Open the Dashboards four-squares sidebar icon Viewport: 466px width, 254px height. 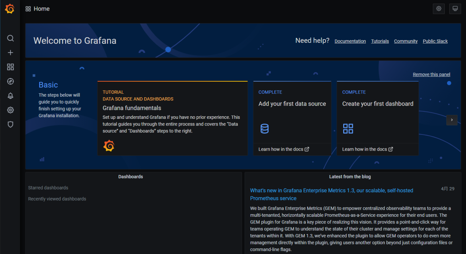[10, 67]
